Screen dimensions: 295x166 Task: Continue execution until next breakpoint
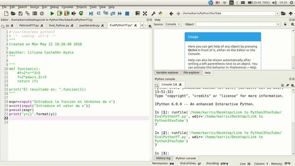(x=120, y=13)
